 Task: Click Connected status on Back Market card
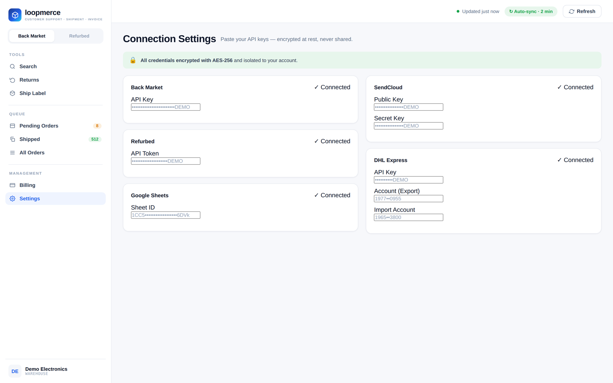coord(332,87)
